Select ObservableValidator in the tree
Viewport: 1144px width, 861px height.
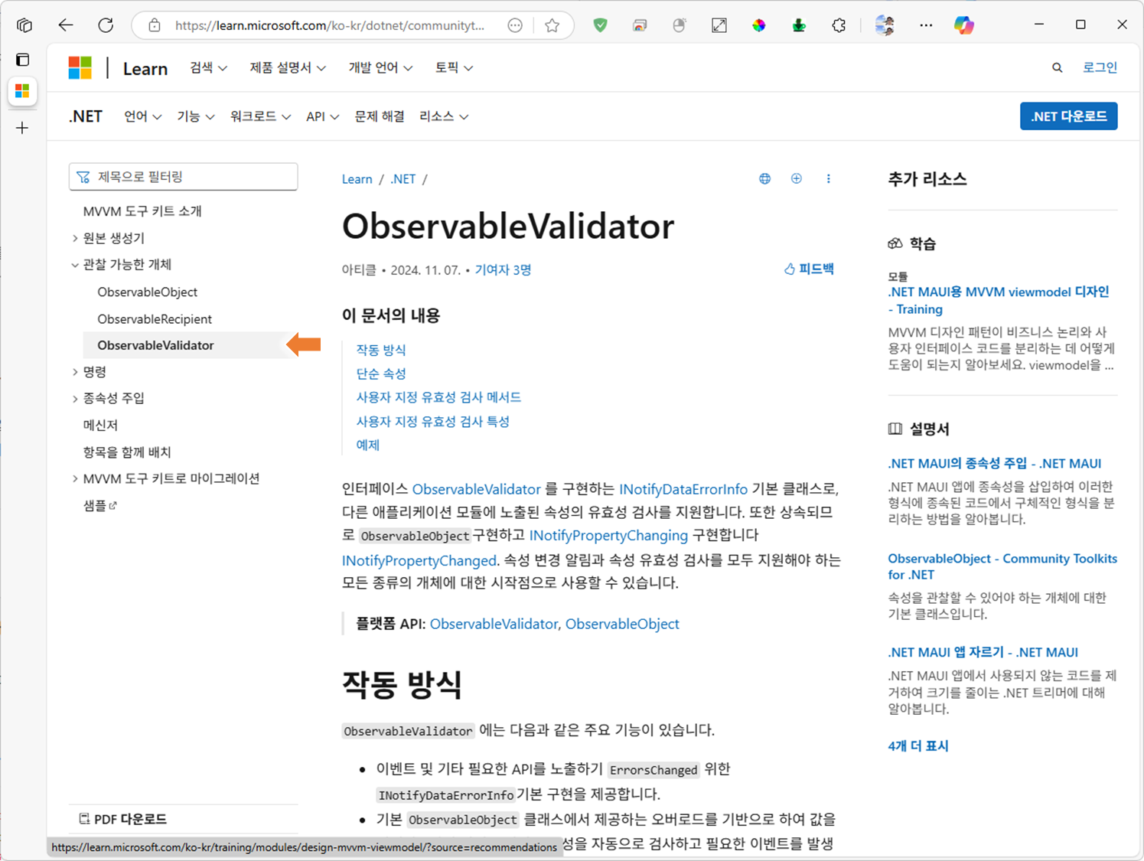[155, 345]
